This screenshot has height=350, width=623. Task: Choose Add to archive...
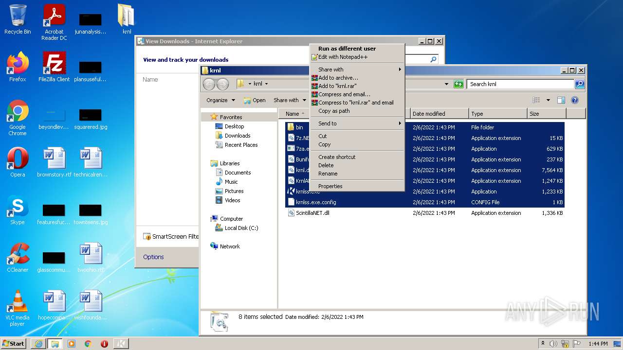tap(357, 78)
